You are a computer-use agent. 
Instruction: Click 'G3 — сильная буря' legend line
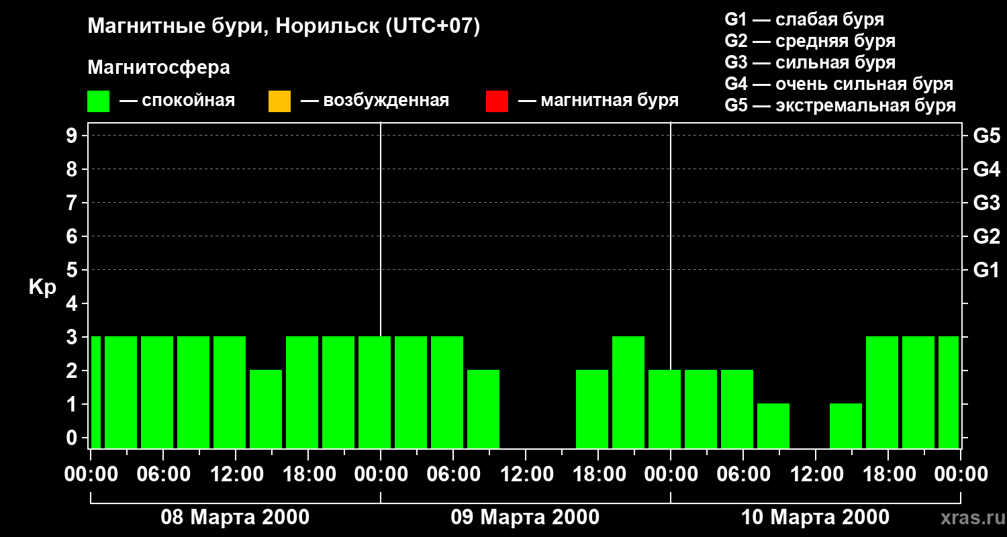tap(810, 62)
